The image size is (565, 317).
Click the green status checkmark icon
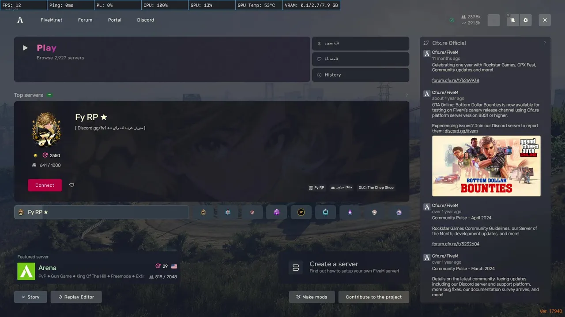[x=452, y=20]
